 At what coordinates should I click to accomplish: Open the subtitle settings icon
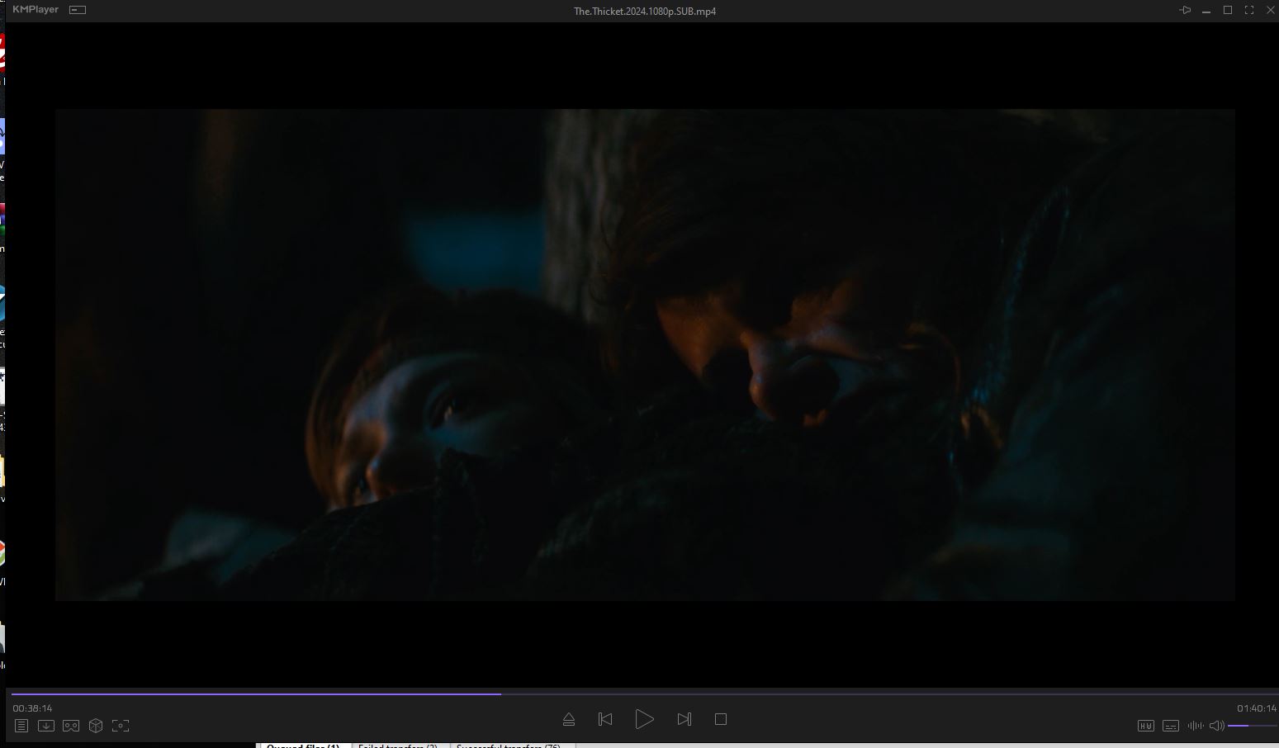[x=1171, y=726]
